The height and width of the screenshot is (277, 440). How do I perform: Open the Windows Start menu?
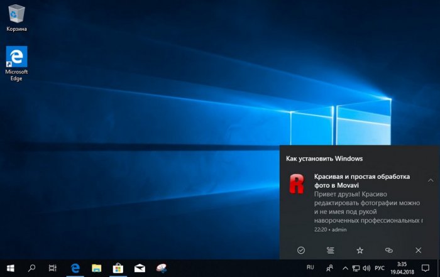11,268
